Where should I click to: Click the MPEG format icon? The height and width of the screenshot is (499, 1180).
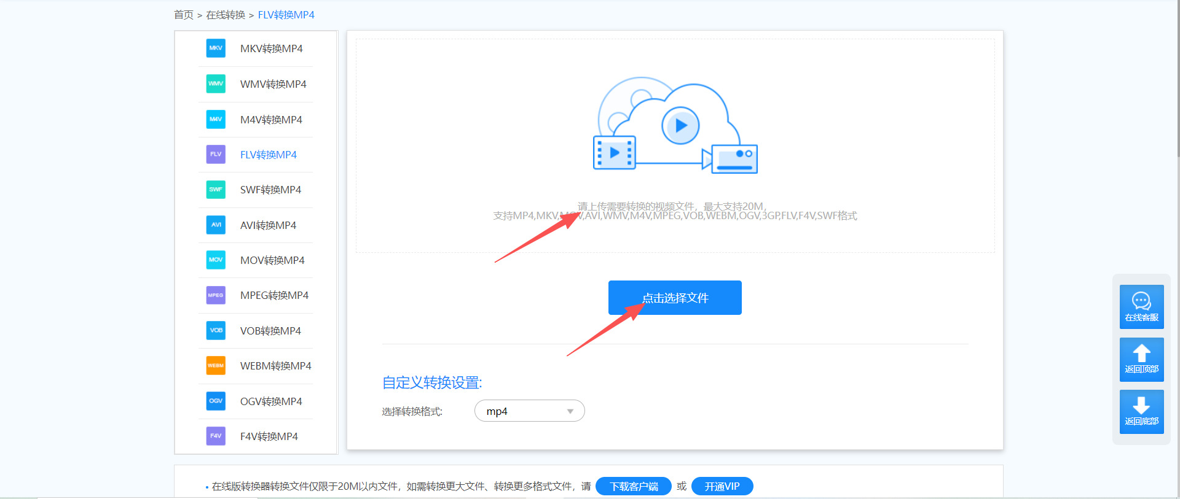[x=216, y=295]
